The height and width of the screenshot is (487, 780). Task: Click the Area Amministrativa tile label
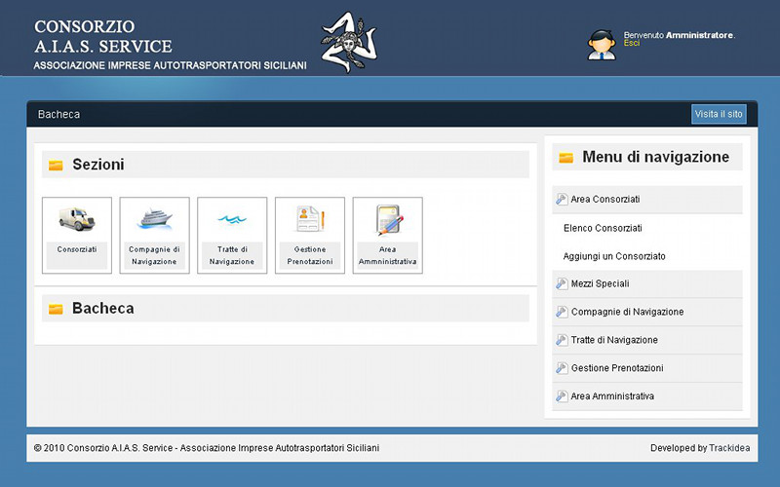coord(387,255)
